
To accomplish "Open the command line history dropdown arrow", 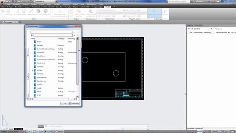I will pos(147,126).
